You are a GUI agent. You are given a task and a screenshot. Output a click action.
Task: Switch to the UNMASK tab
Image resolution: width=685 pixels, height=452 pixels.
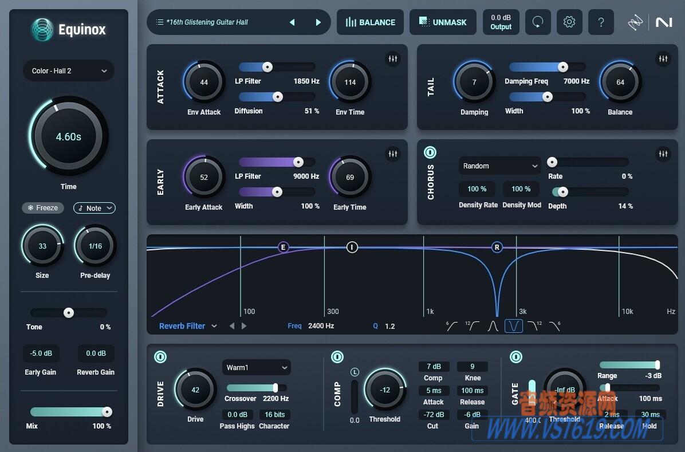click(x=443, y=22)
